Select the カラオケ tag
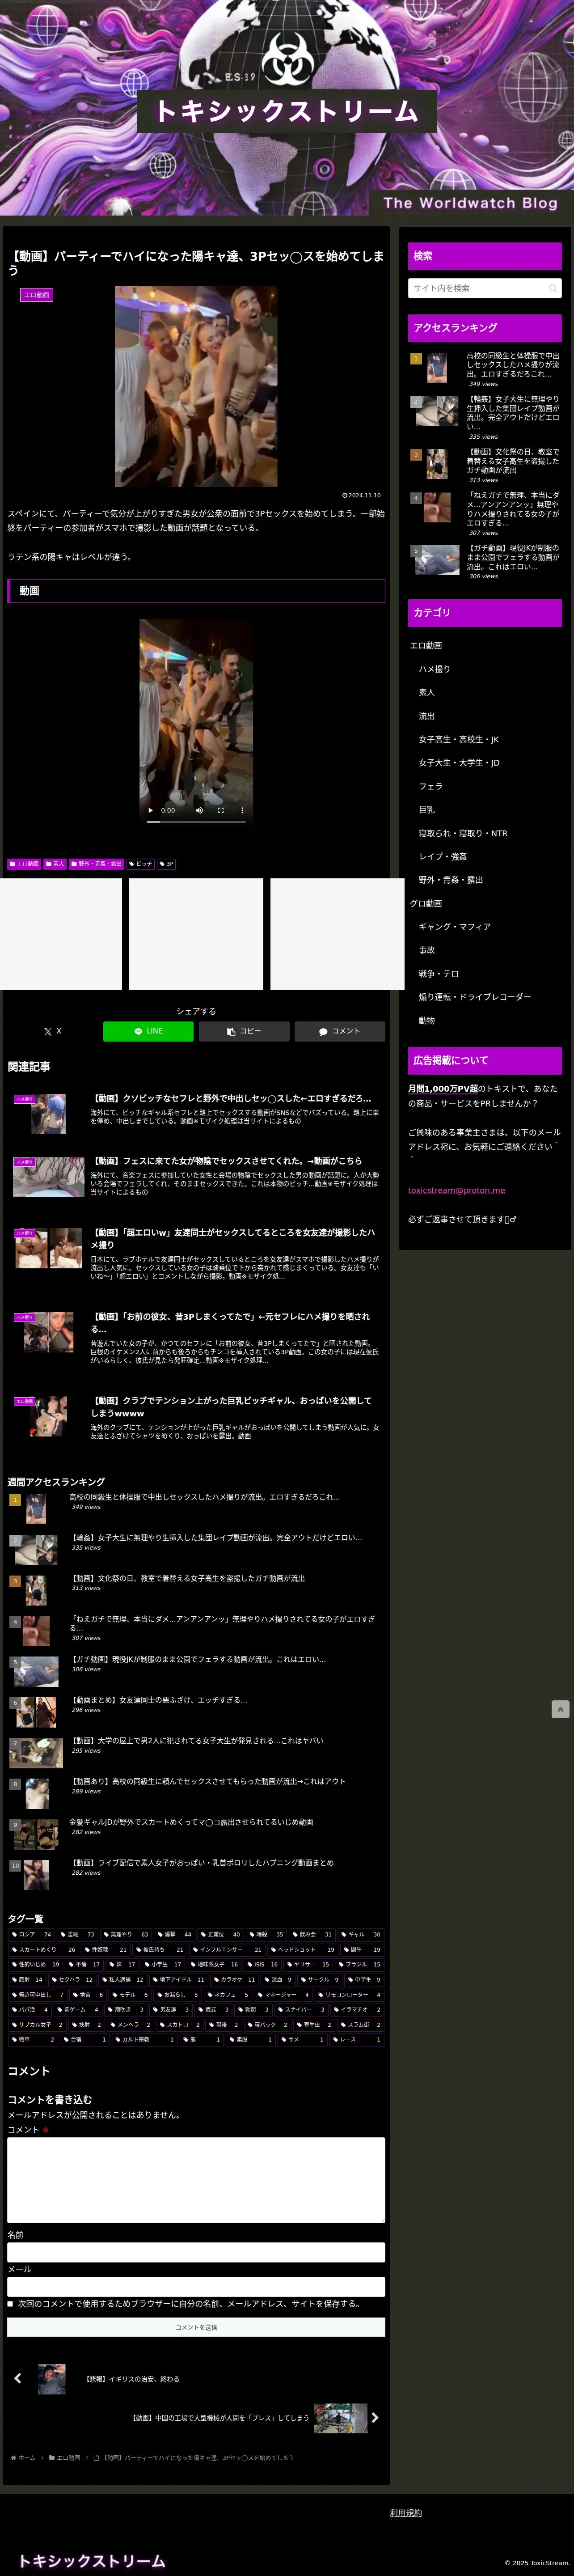Image resolution: width=574 pixels, height=2576 pixels. point(233,1979)
